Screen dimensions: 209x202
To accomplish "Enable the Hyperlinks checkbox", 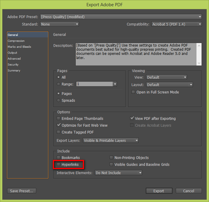I will 58,164.
